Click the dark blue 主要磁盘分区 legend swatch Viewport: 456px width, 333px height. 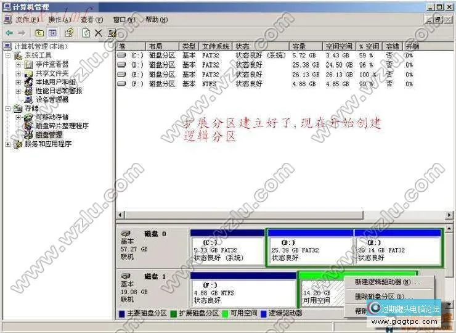pos(122,314)
